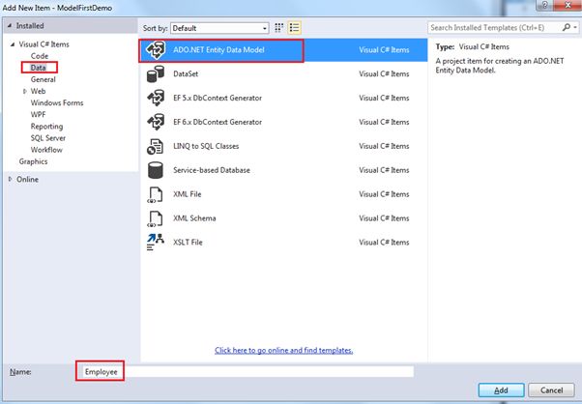This screenshot has width=582, height=404.
Task: Click the XSLT File template name
Action: click(x=188, y=243)
